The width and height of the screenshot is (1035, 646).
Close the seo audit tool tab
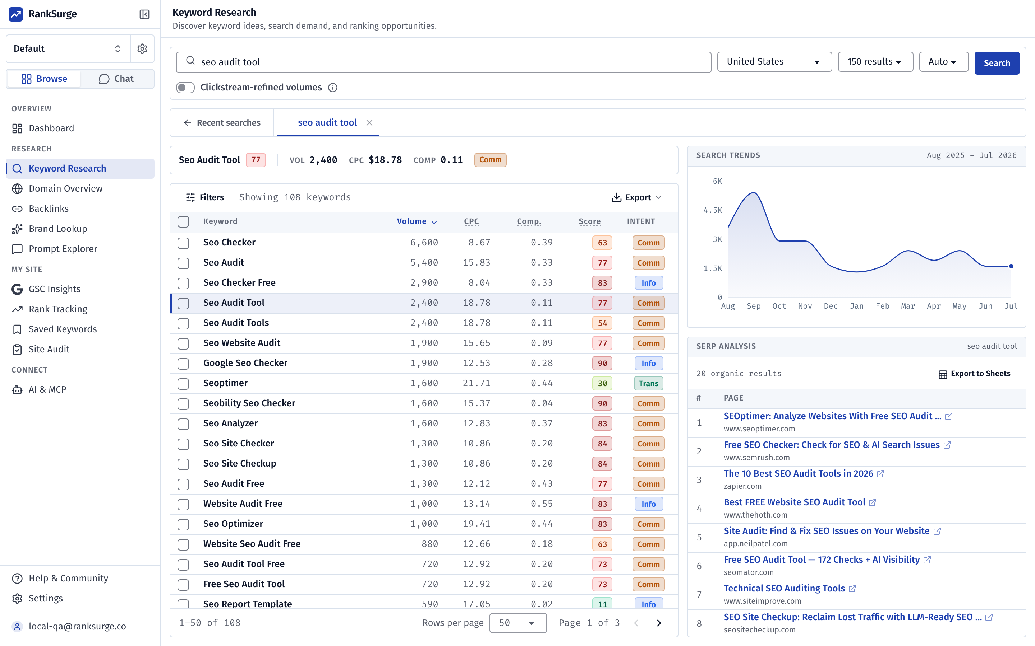[x=369, y=123]
